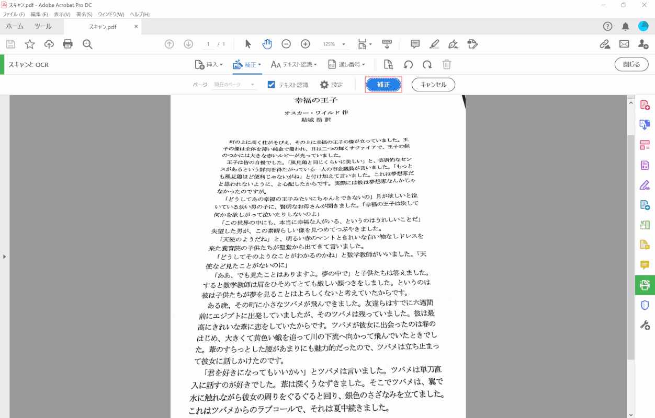The height and width of the screenshot is (418, 655).
Task: Open 設定 gear settings
Action: click(331, 85)
